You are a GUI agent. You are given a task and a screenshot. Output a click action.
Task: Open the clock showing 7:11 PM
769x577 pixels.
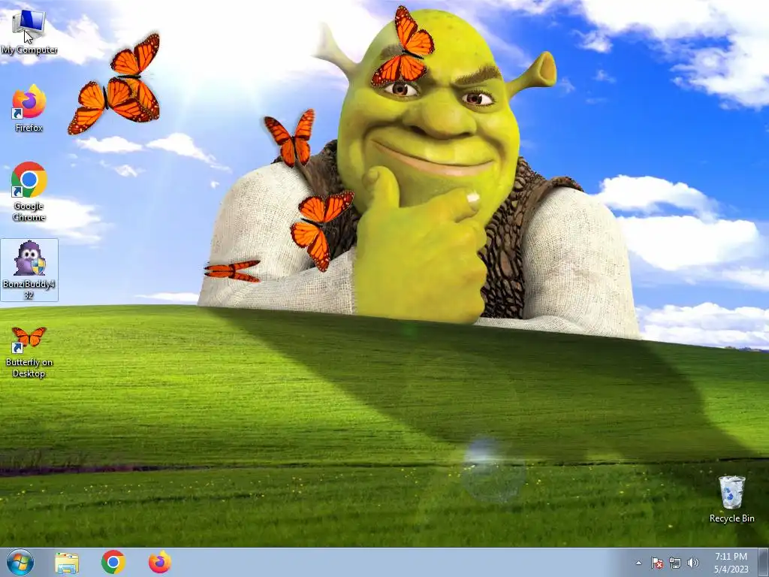point(731,563)
